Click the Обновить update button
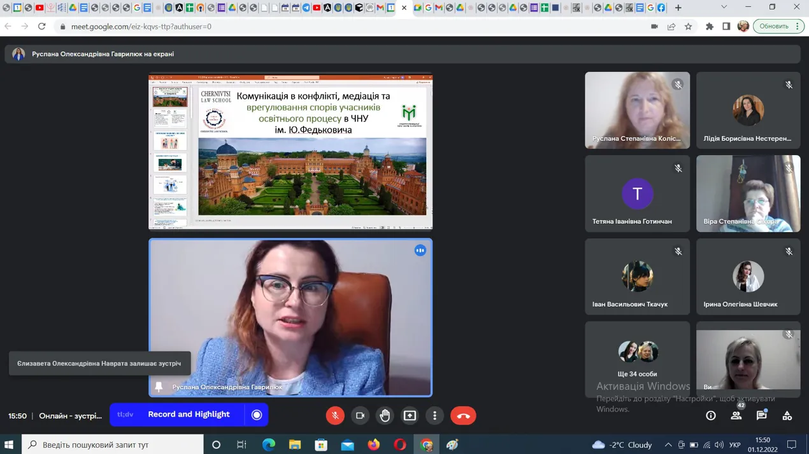The height and width of the screenshot is (454, 809). pyautogui.click(x=778, y=27)
